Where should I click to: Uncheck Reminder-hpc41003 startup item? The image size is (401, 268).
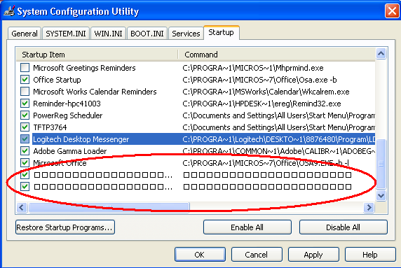coord(25,104)
